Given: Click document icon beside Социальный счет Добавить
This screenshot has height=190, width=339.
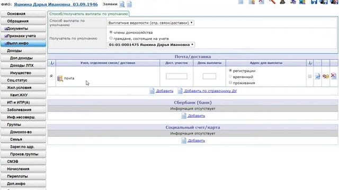Looking at the screenshot, I should (x=184, y=140).
